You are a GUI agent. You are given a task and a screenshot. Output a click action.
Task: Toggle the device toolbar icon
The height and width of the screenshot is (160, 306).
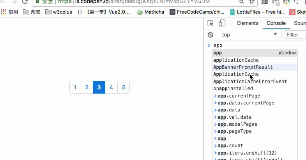222,23
